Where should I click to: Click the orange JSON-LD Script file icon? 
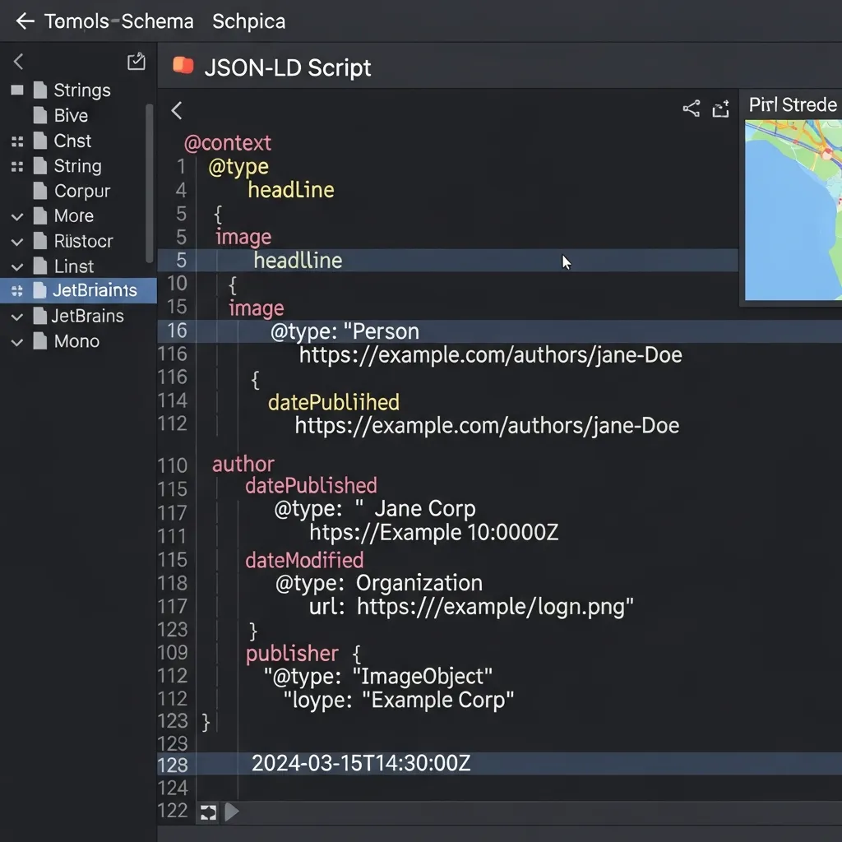click(183, 66)
